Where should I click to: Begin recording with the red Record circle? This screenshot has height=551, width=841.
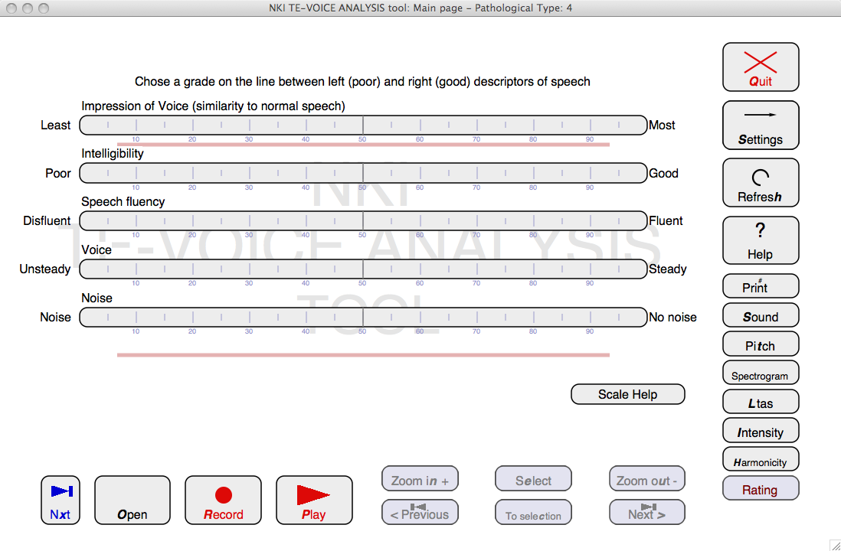tap(223, 500)
